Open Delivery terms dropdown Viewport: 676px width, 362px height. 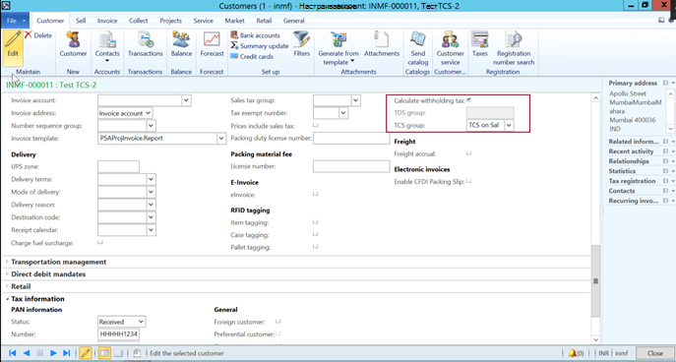[151, 179]
